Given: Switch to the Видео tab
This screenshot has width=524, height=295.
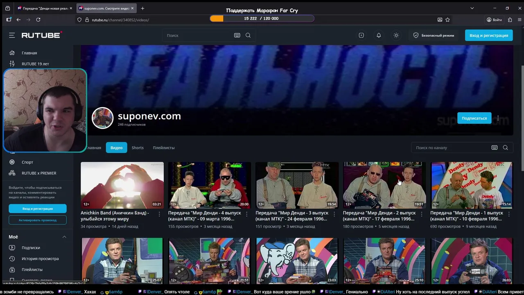Looking at the screenshot, I should (x=116, y=147).
